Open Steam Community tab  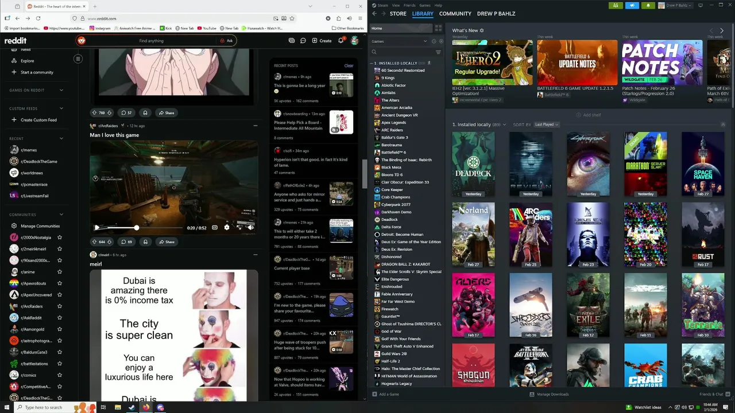pos(455,14)
